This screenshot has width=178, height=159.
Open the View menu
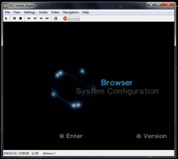(x=17, y=12)
